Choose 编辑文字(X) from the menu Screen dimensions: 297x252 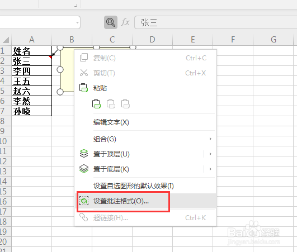coord(145,122)
